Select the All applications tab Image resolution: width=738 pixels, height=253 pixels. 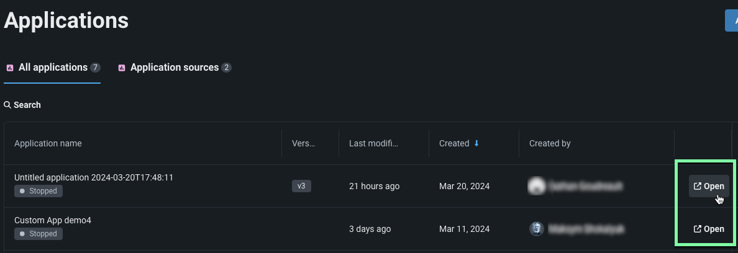click(53, 68)
